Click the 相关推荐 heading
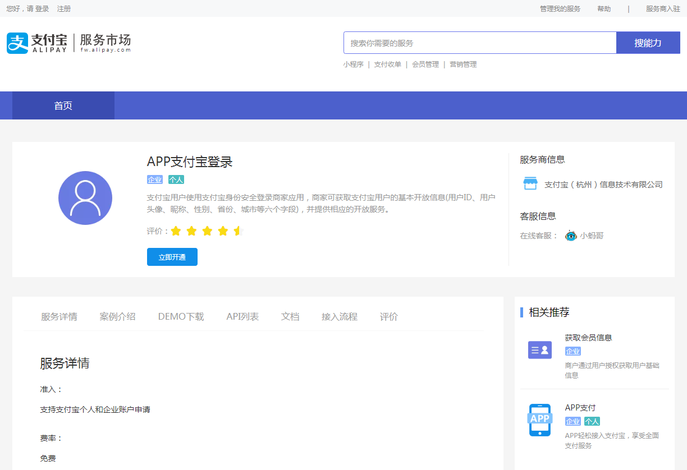Viewport: 687px width, 470px height. point(549,312)
